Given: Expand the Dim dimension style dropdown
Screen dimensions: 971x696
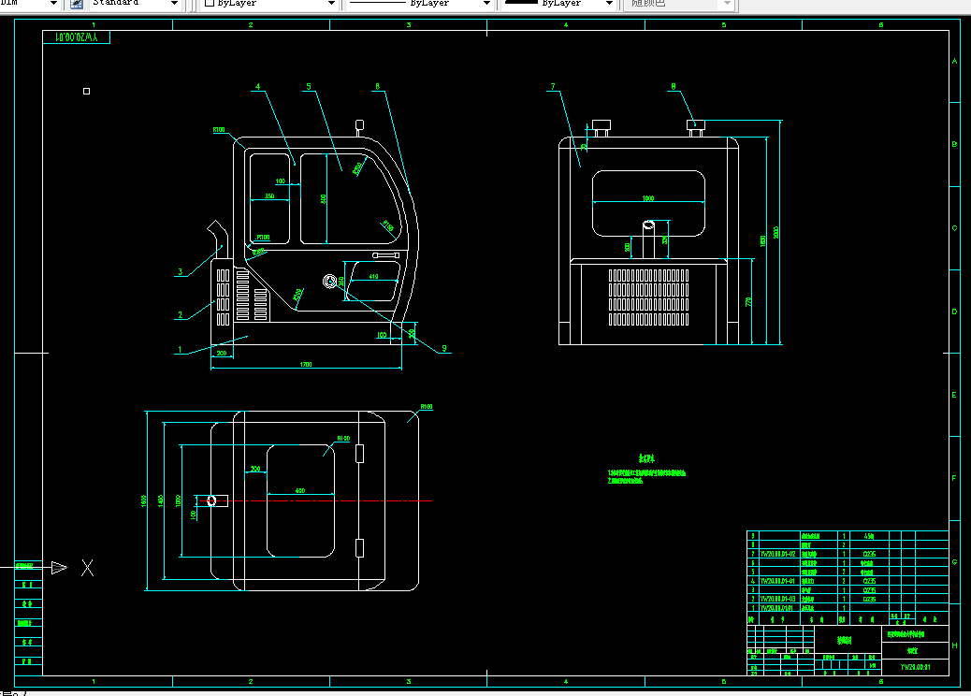Looking at the screenshot, I should tap(53, 4).
